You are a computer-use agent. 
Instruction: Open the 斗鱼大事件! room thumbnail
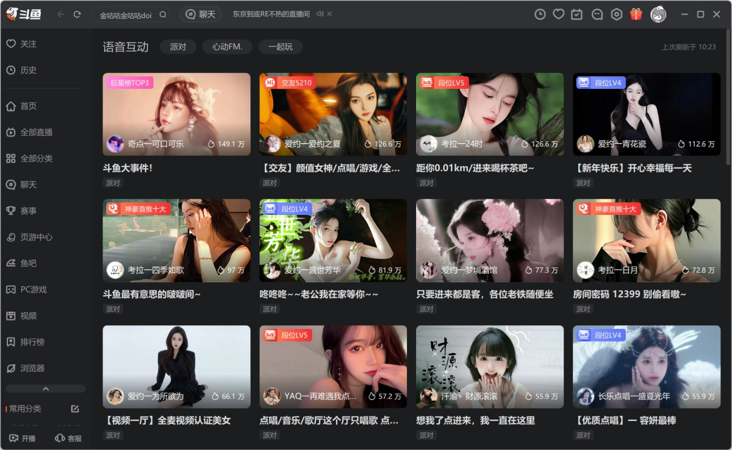[x=176, y=114]
